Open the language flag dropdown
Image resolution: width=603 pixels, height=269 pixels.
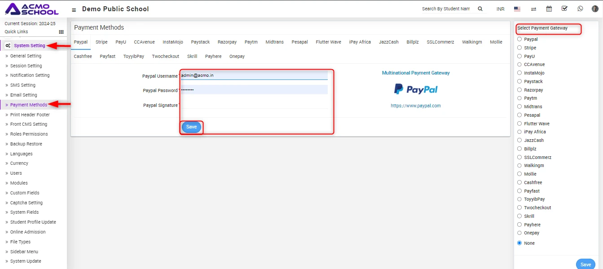[517, 9]
